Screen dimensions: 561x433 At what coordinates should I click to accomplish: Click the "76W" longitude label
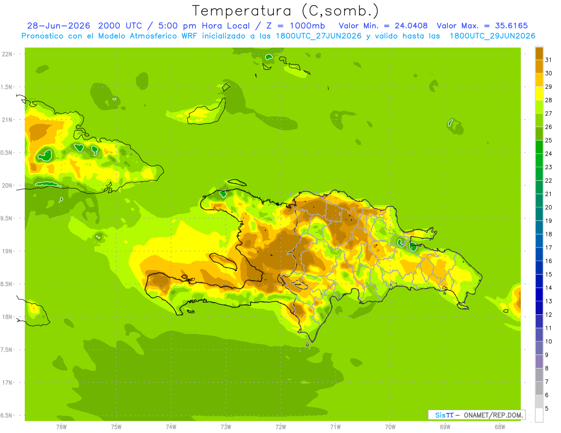[x=61, y=427]
